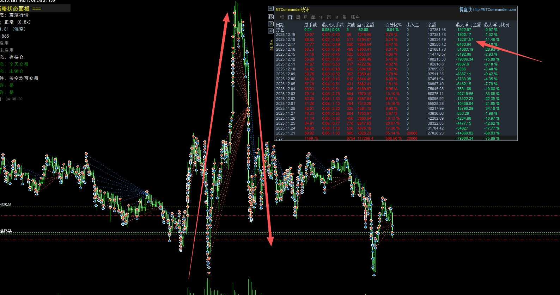The image size is (560, 295).
Task: Select the 2025.11.26 date row
Action: pos(286,118)
